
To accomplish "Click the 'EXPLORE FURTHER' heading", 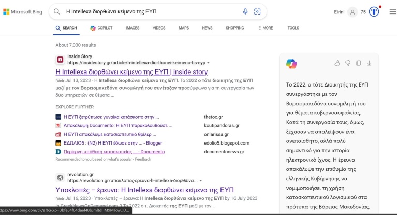I will coord(75,107).
